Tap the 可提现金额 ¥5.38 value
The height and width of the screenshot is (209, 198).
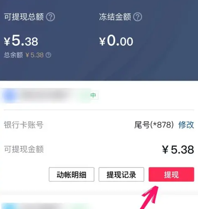178,150
